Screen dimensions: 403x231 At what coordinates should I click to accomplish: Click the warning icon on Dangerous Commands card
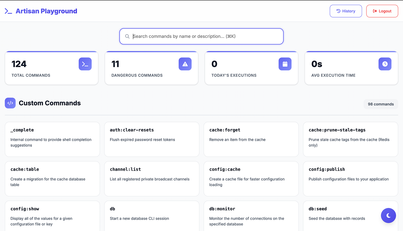coord(185,64)
